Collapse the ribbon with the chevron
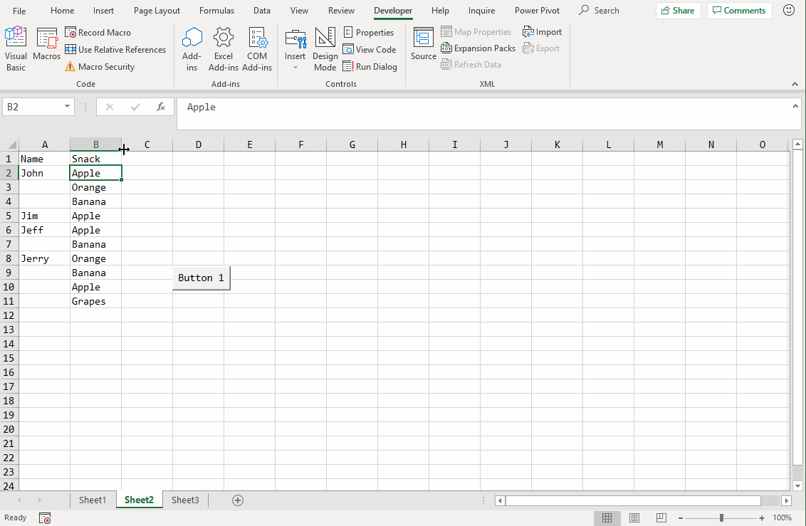 pos(795,83)
